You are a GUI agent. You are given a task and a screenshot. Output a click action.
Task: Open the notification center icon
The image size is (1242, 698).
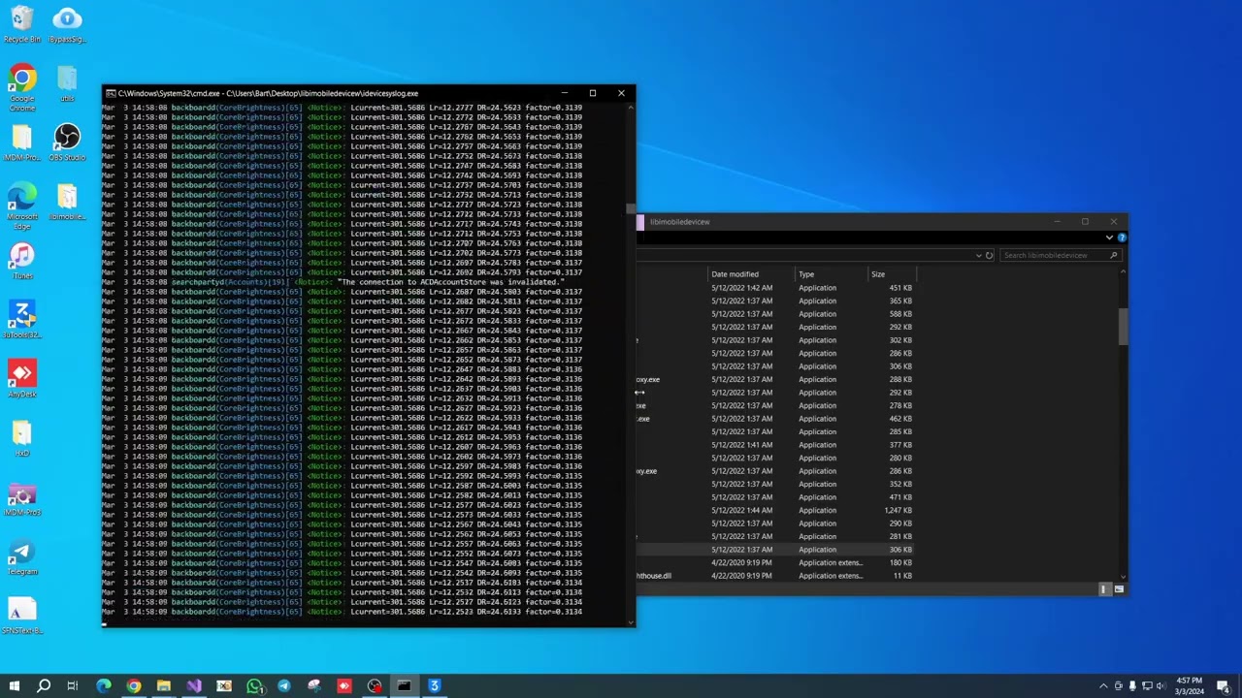coord(1225,686)
